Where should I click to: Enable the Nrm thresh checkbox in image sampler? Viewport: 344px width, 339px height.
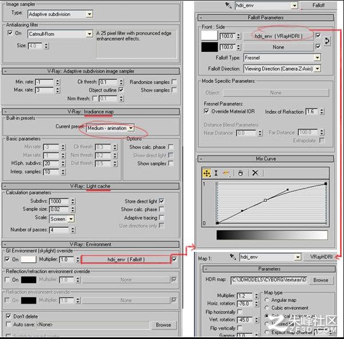[95, 98]
